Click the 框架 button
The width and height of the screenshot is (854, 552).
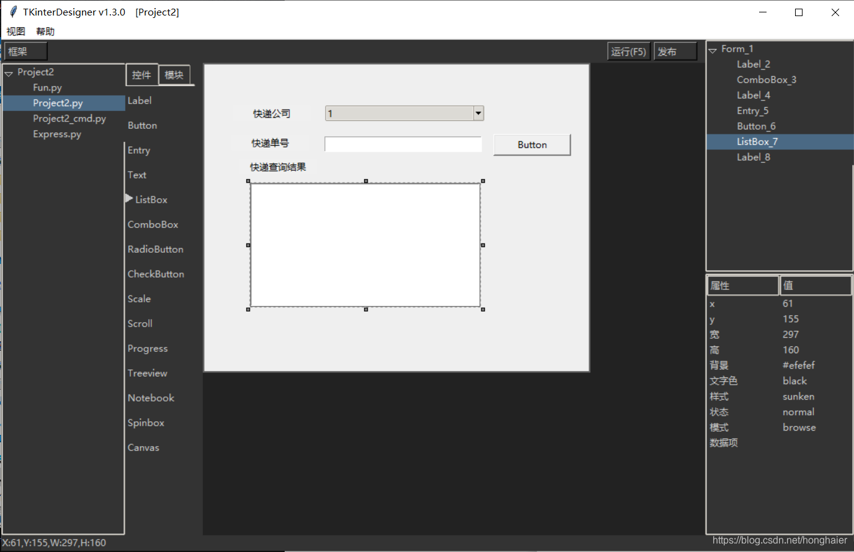point(25,51)
